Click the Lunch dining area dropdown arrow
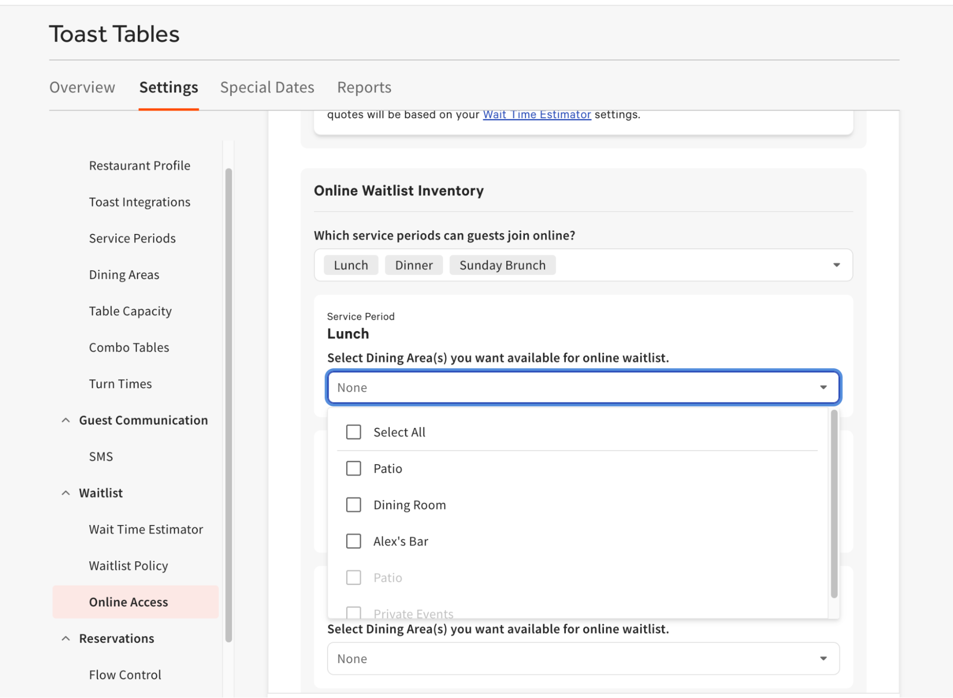Screen dimensions: 953x698 click(x=823, y=387)
